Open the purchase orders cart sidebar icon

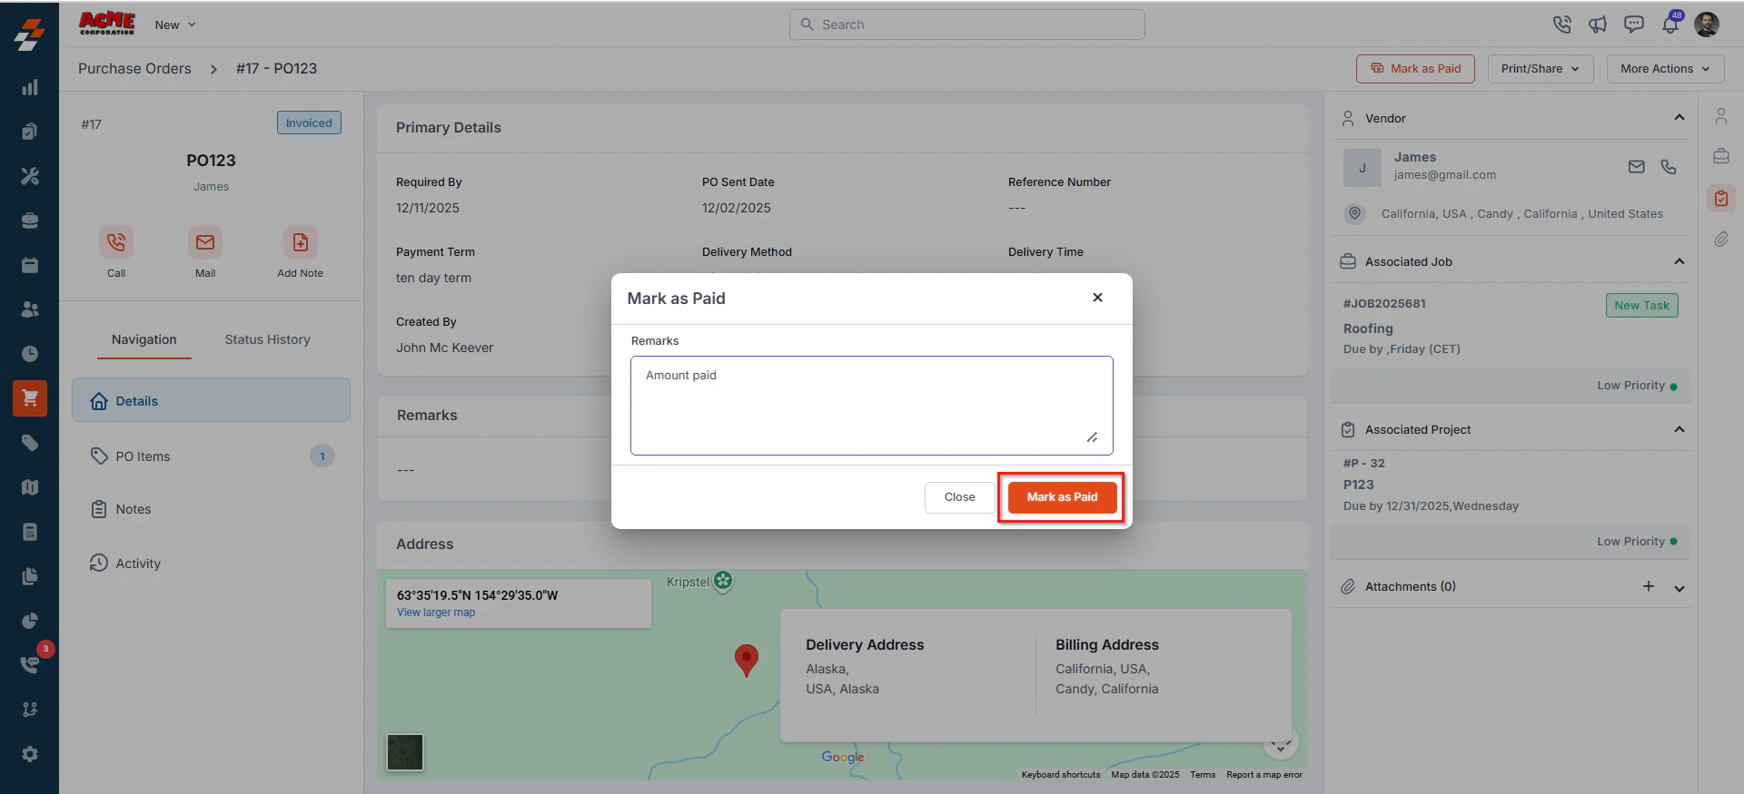(30, 398)
